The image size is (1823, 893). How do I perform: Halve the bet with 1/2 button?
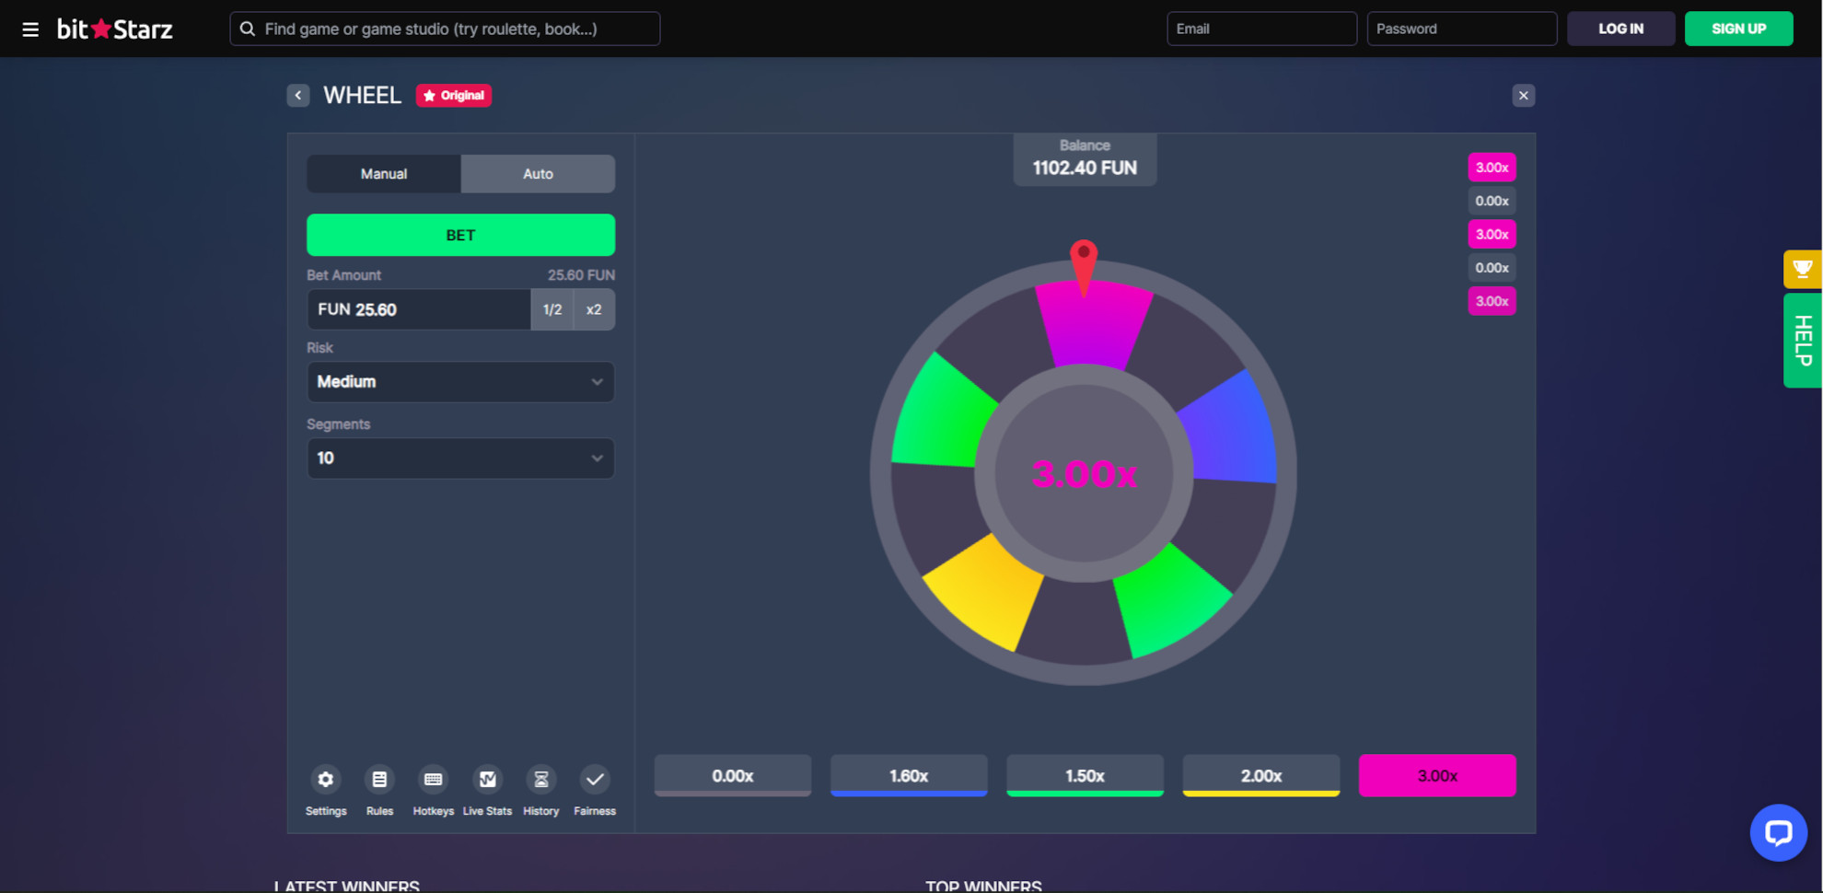pos(552,310)
